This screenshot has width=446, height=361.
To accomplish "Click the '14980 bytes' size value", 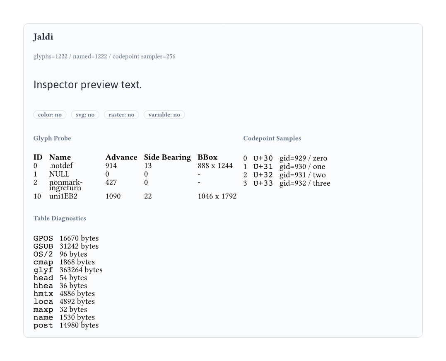I will (x=79, y=325).
